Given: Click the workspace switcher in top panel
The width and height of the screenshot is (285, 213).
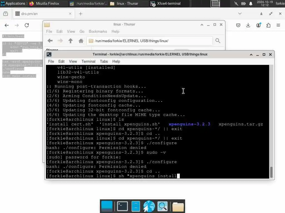Looking at the screenshot, I should 215,3.
